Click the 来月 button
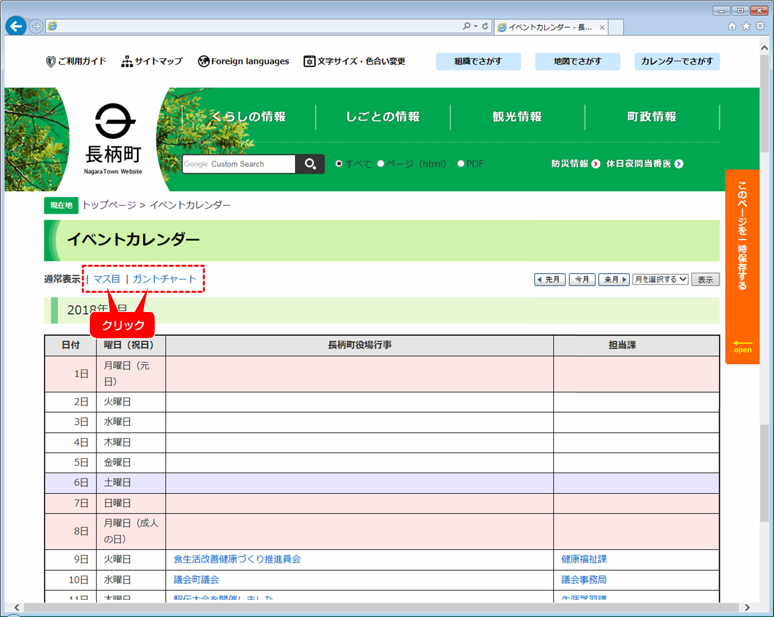This screenshot has width=774, height=617. (614, 279)
